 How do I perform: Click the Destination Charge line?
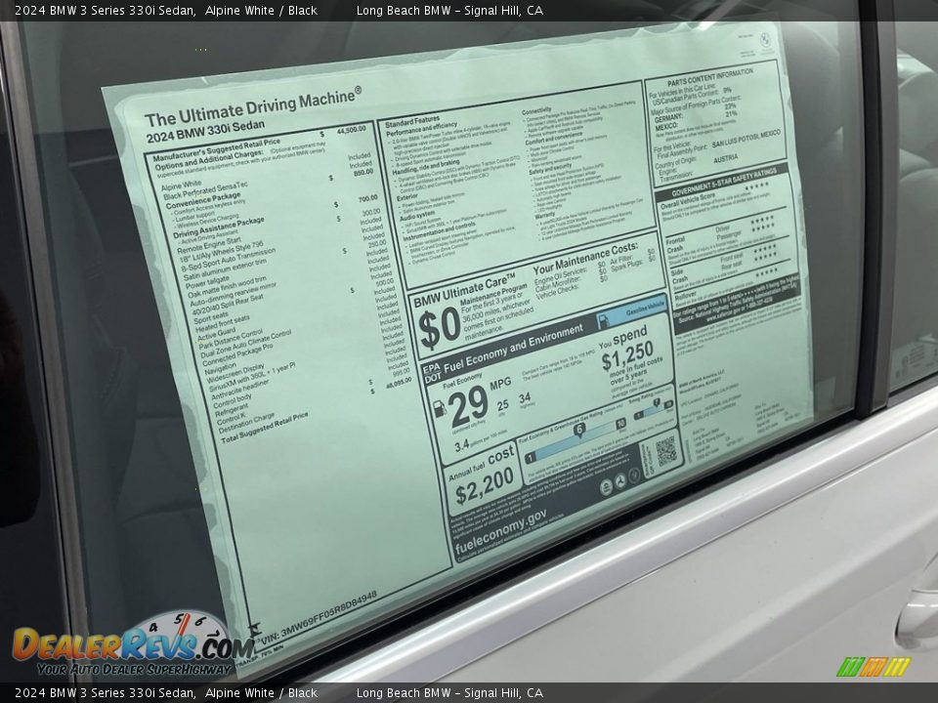click(x=246, y=423)
